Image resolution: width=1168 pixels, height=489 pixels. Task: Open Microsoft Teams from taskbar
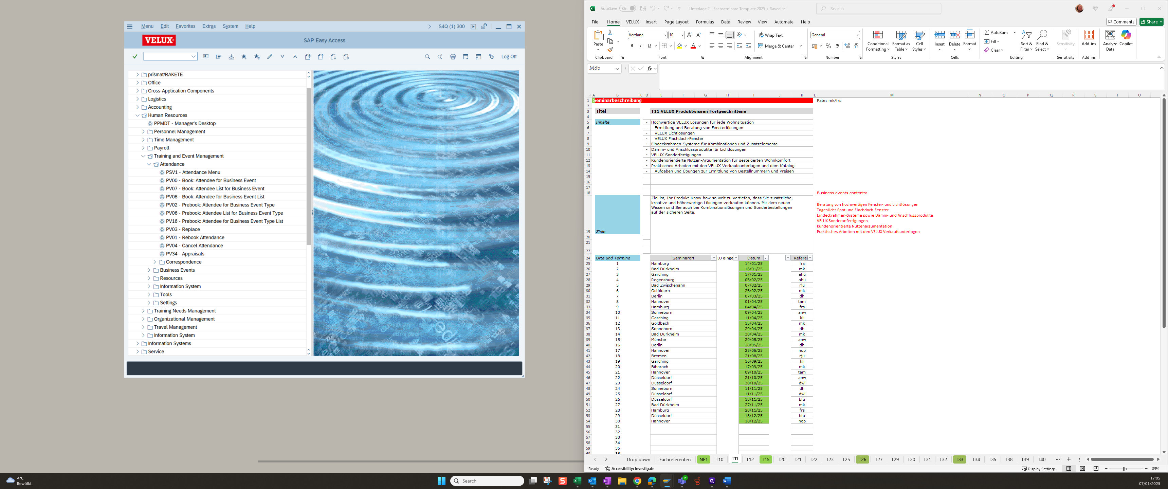point(682,481)
